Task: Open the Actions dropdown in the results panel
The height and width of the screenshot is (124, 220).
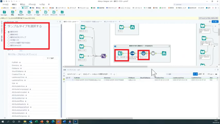Action: click(x=211, y=74)
